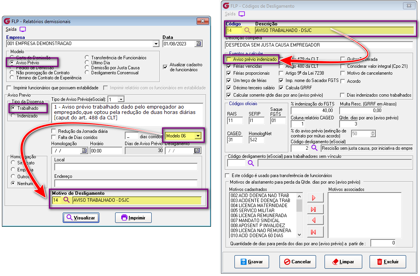
Task: Check Aviso prévio indenizado checkbox
Action: [229, 59]
